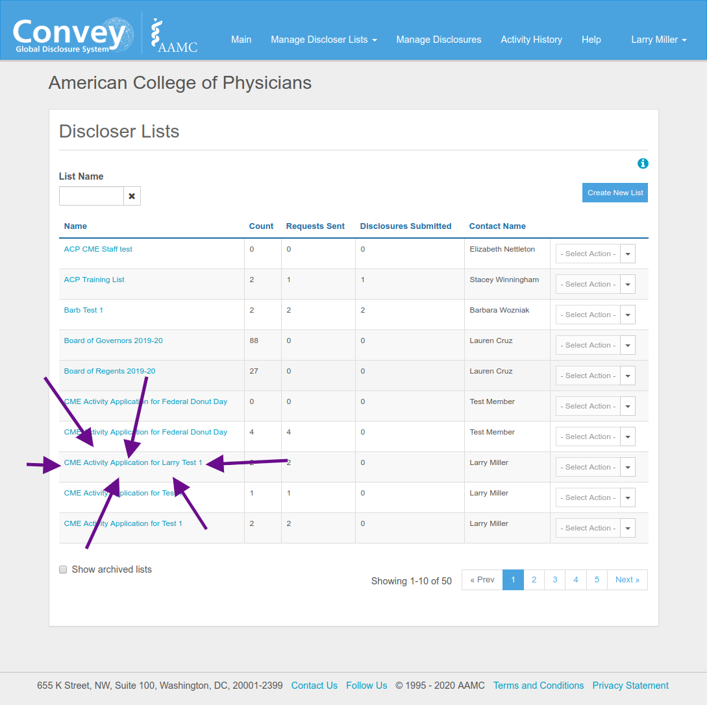
Task: Click Showing 1-10 of 50 text
Action: coord(411,581)
